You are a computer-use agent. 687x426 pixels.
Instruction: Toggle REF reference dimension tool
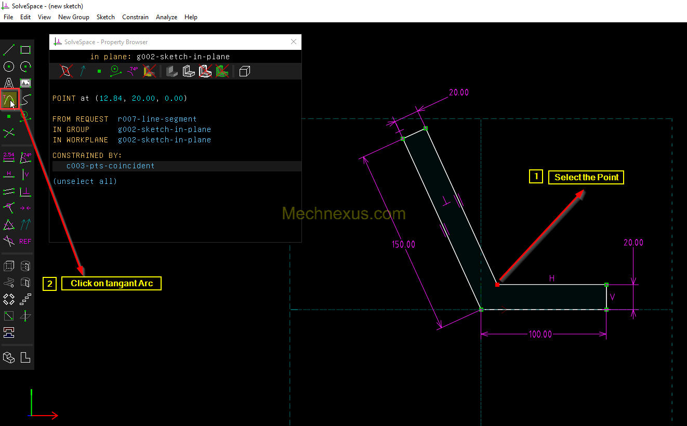click(25, 242)
